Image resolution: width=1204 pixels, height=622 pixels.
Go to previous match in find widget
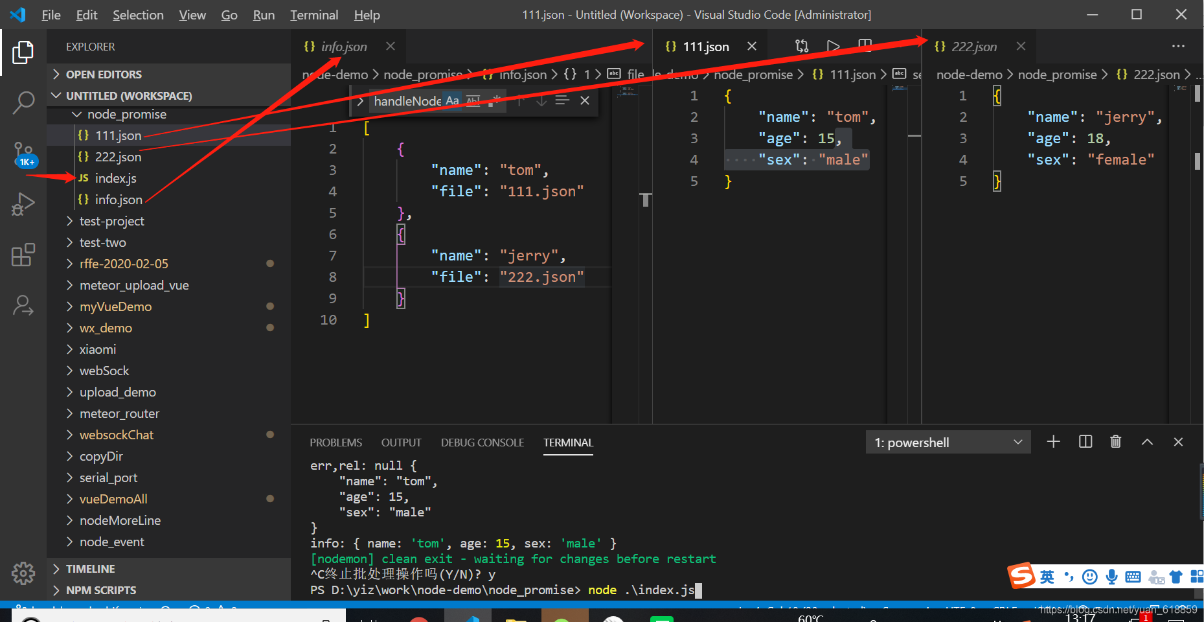point(520,100)
